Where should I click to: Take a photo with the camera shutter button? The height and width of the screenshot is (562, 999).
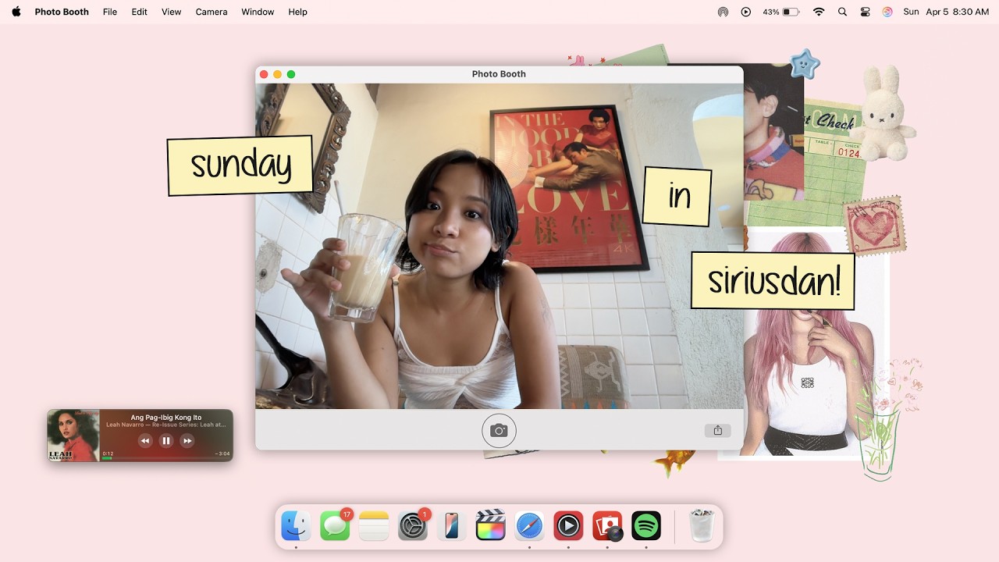coord(499,430)
